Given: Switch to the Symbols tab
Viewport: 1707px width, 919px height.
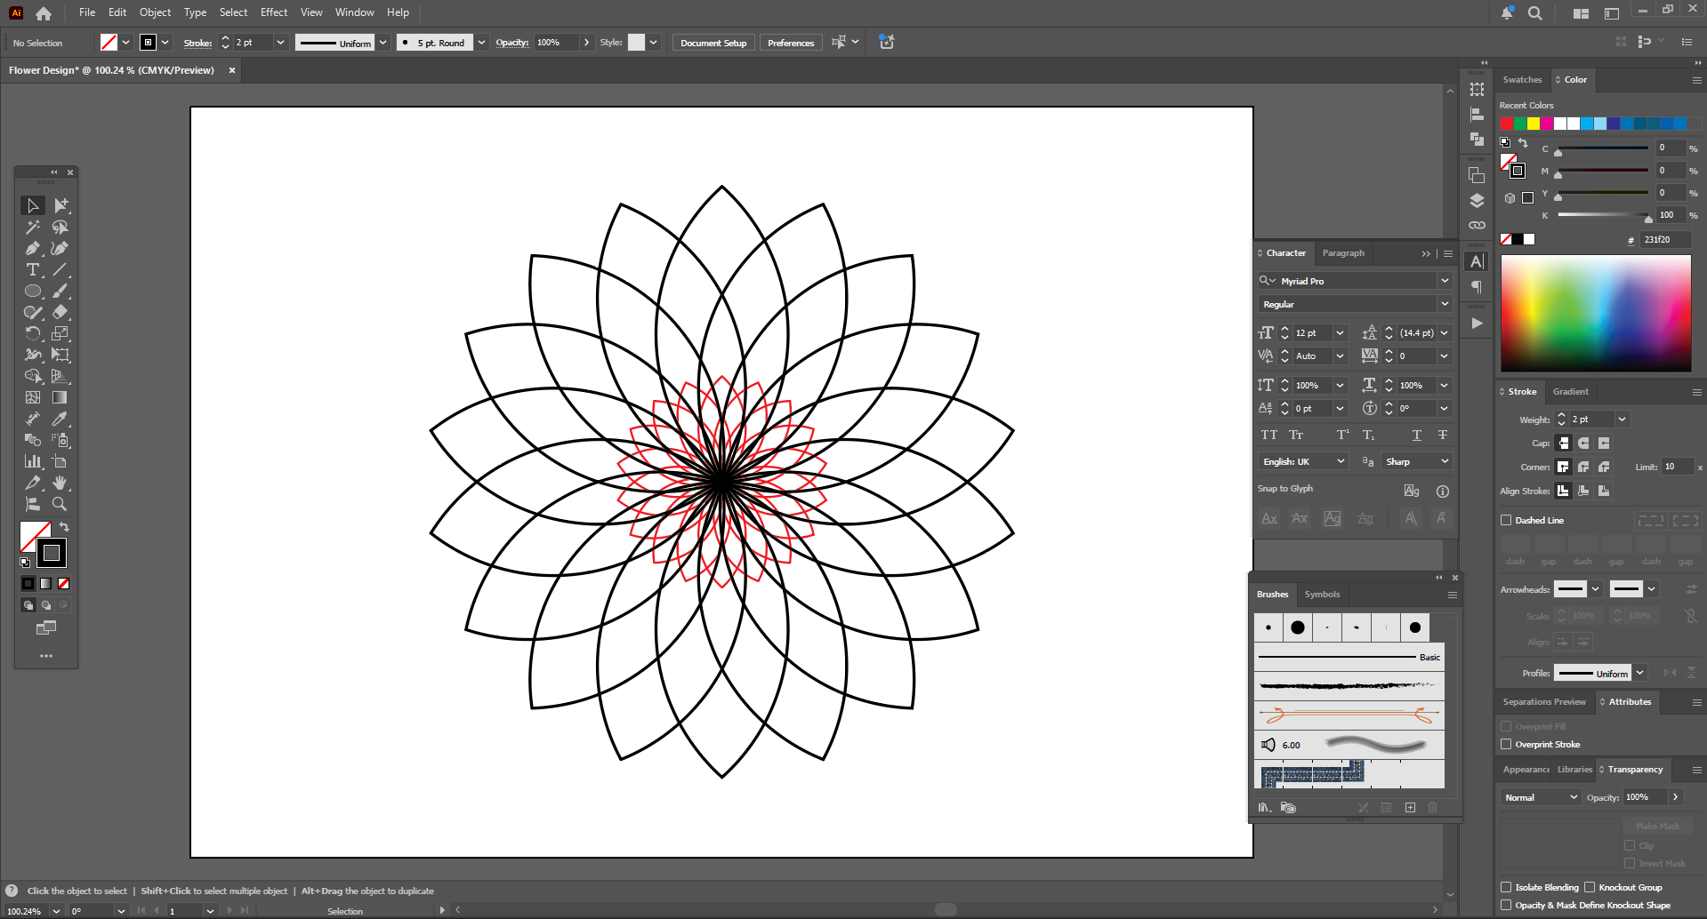Looking at the screenshot, I should coord(1322,595).
